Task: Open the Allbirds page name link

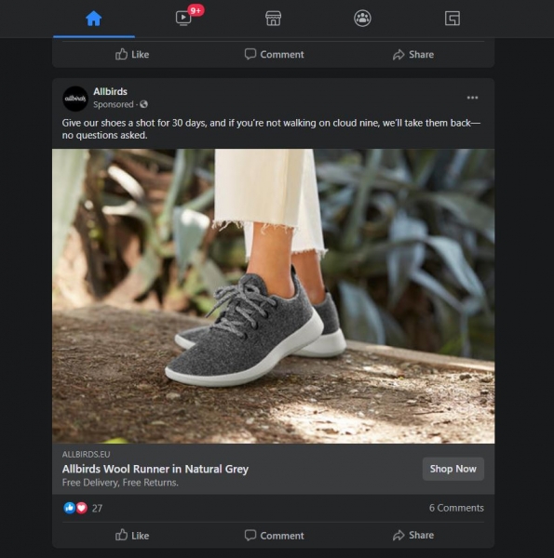Action: 110,91
